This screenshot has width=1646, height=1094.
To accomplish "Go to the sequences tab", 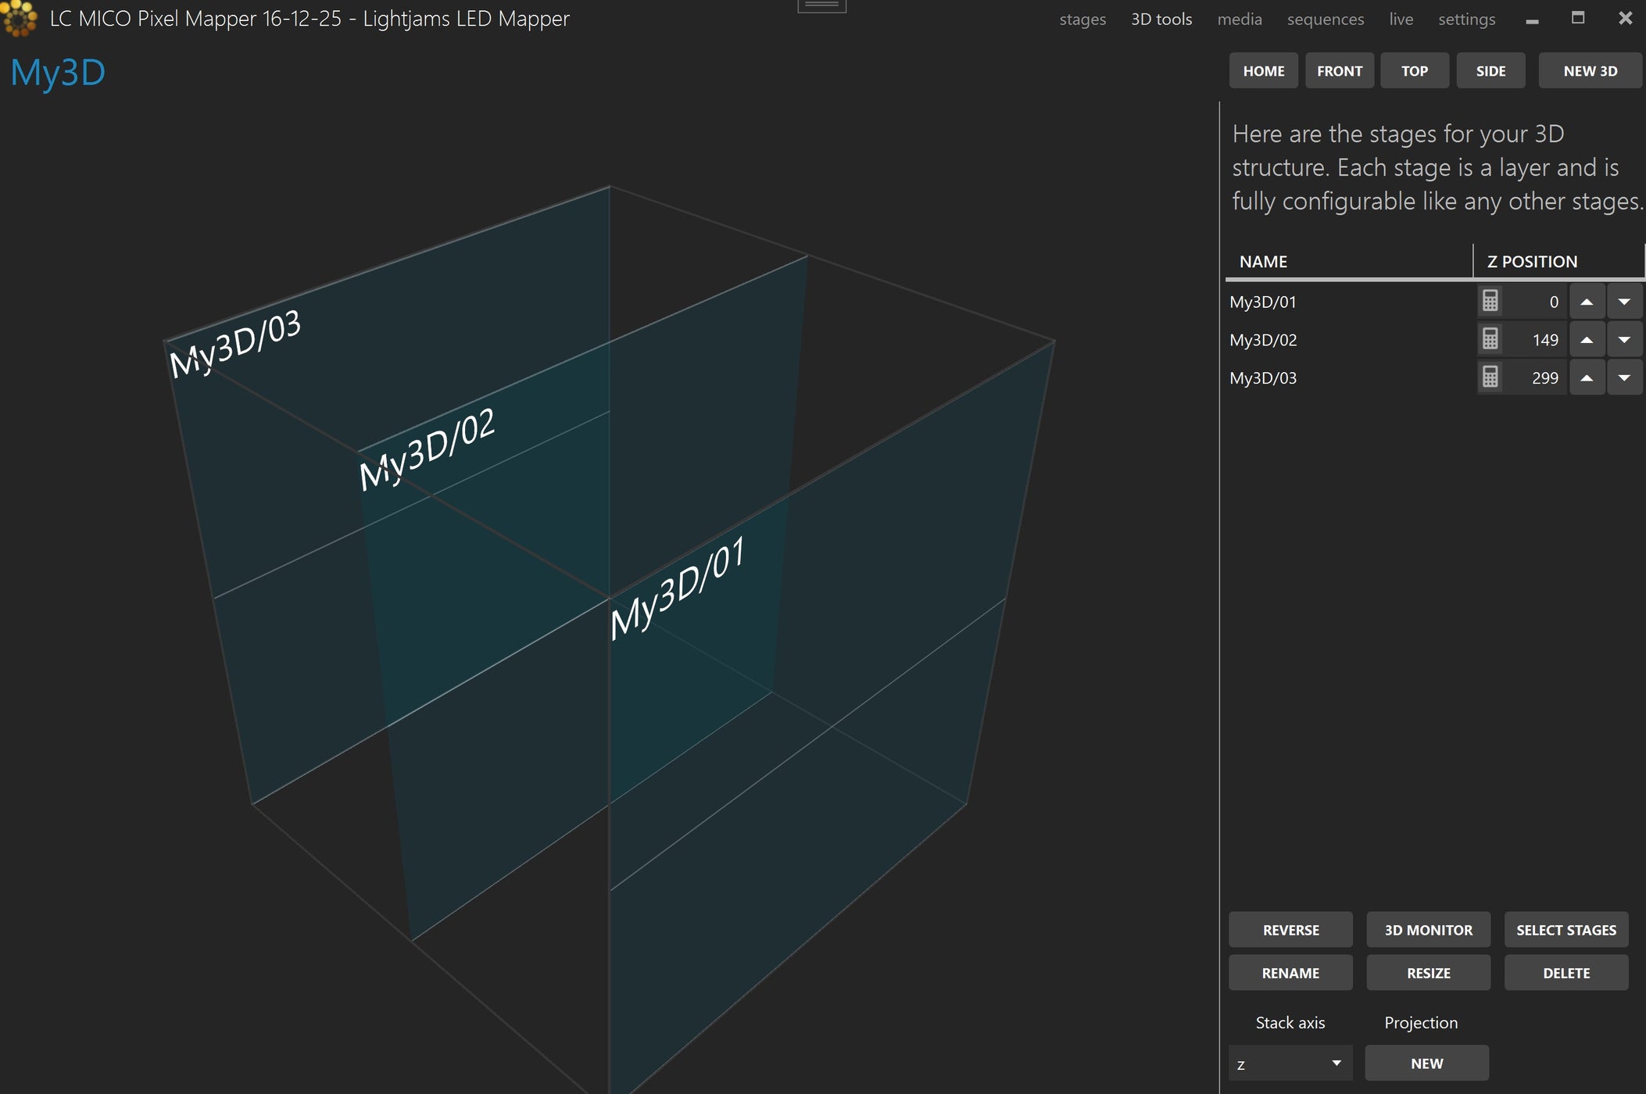I will 1326,20.
